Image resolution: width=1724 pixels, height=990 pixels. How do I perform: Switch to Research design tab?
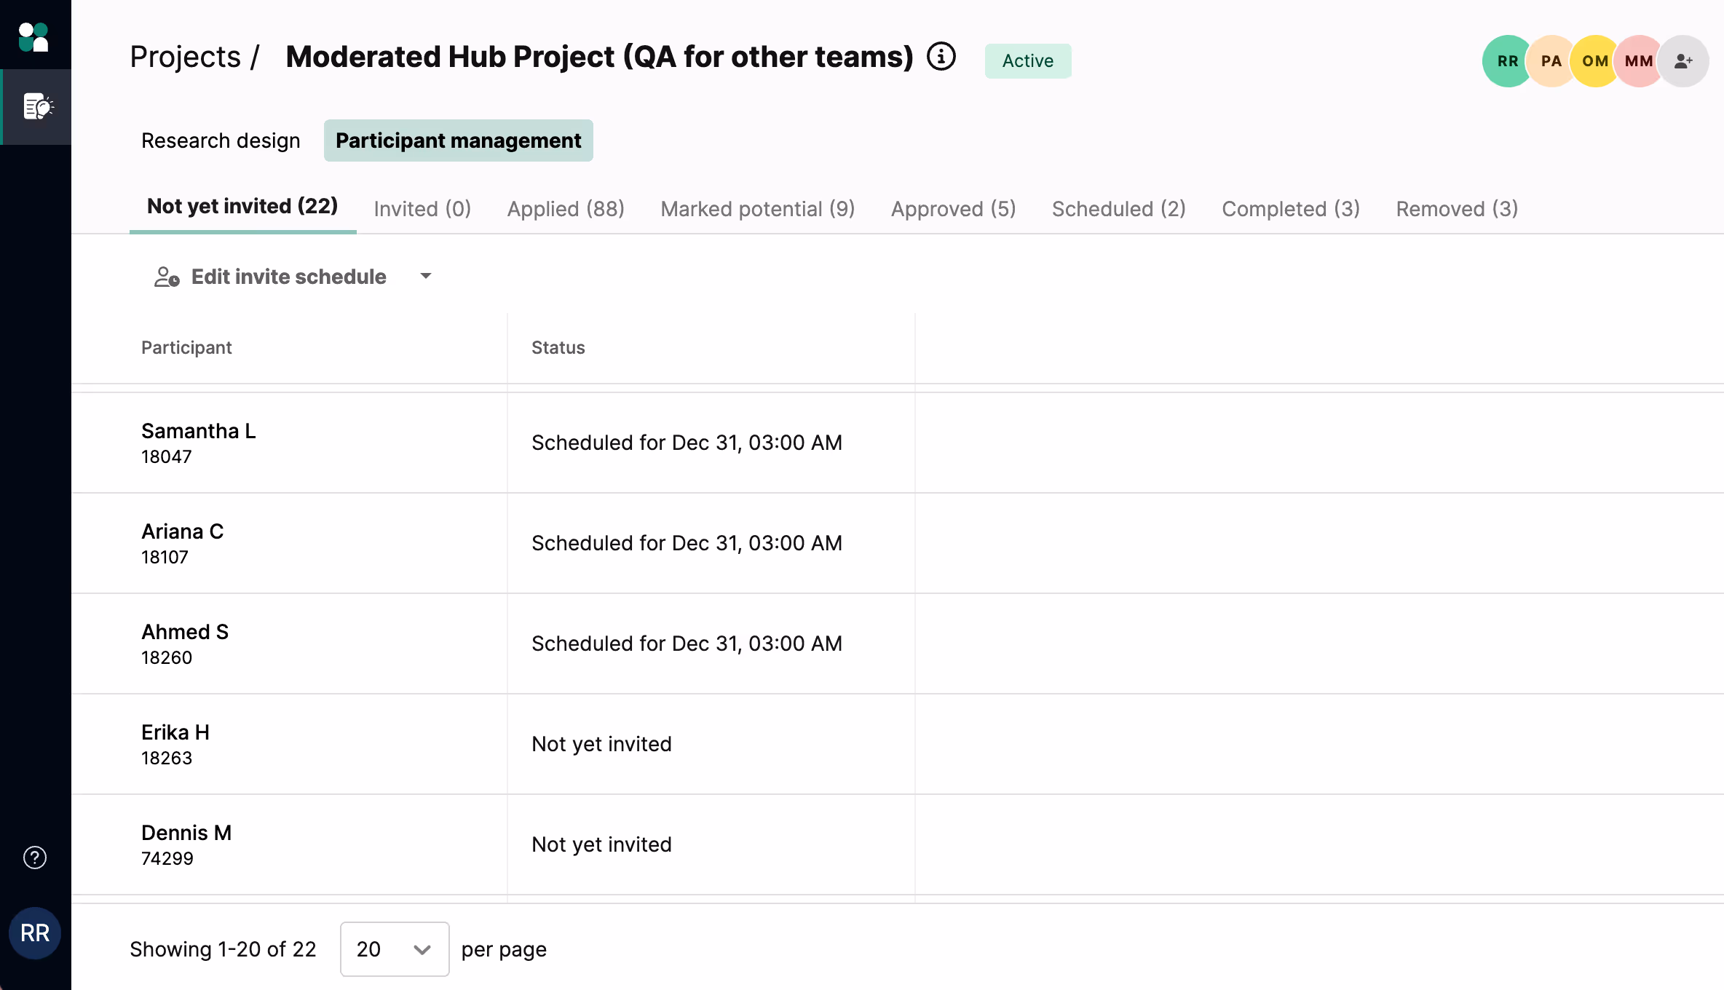221,140
